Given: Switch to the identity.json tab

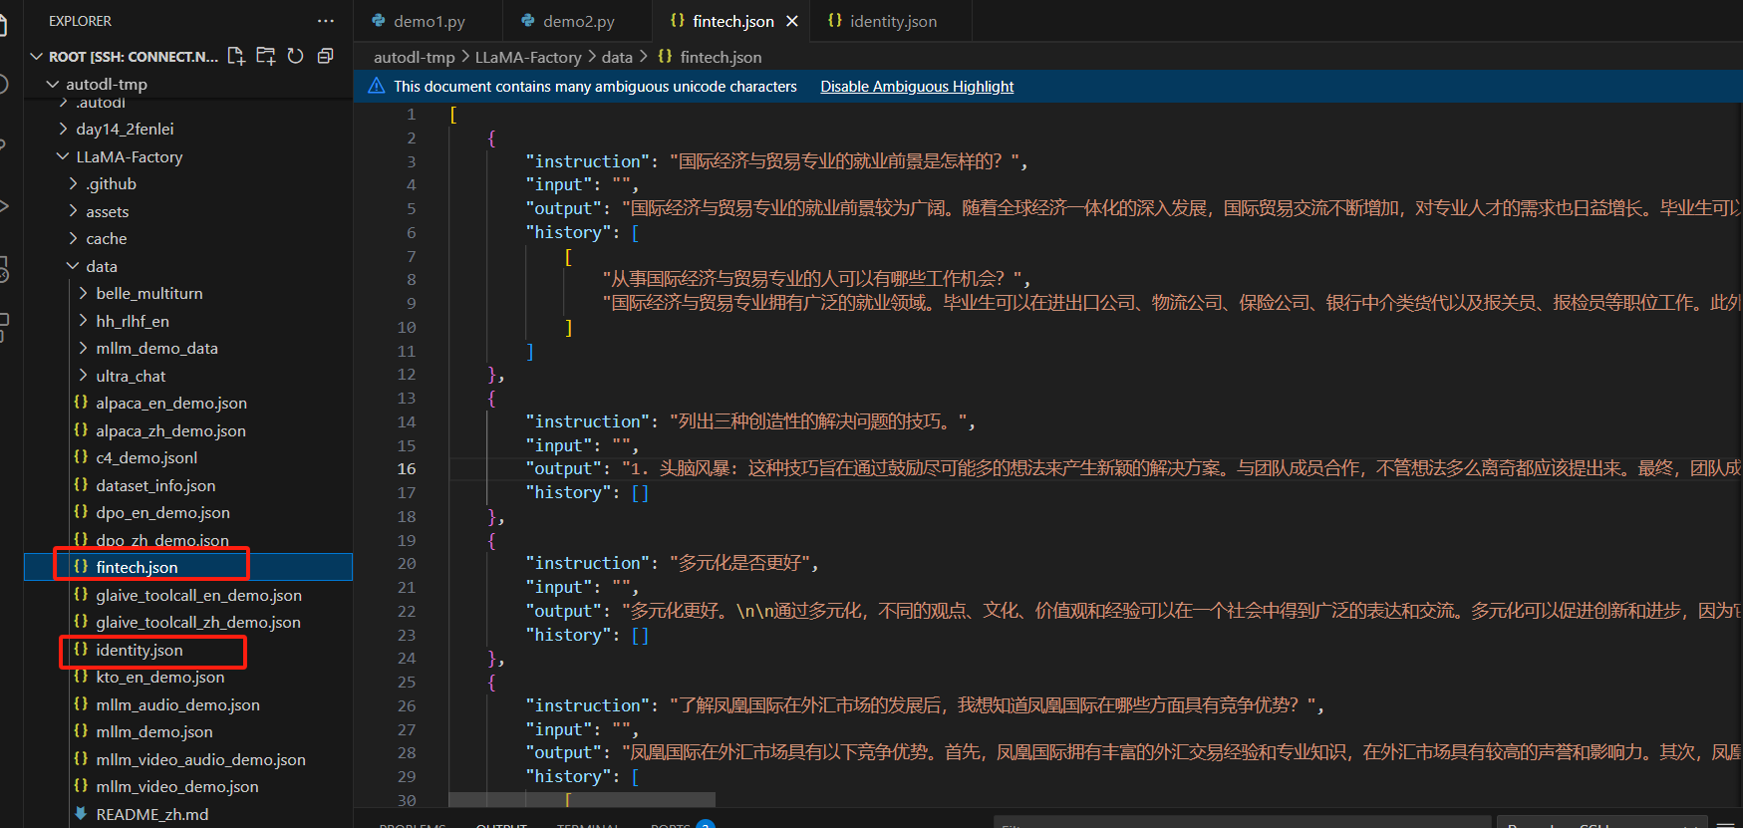Looking at the screenshot, I should (892, 21).
